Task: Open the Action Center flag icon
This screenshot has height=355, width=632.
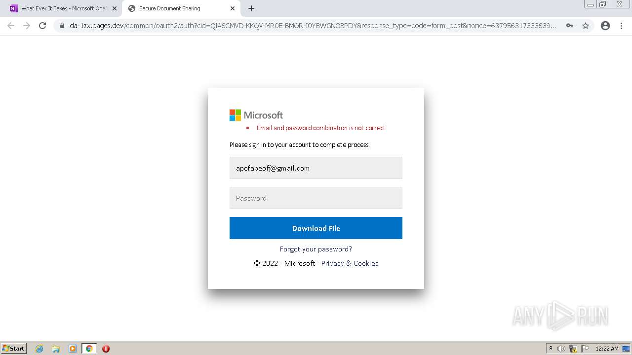Action: [x=585, y=349]
